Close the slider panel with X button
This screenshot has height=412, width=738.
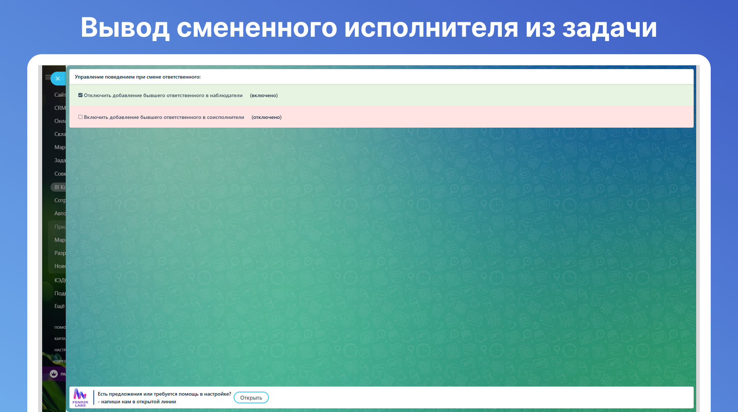58,79
